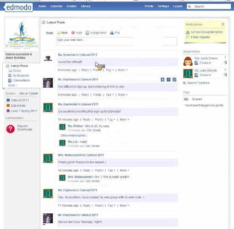Connect with Ms. Julia Schulte
234x229 pixels.
(205, 75)
